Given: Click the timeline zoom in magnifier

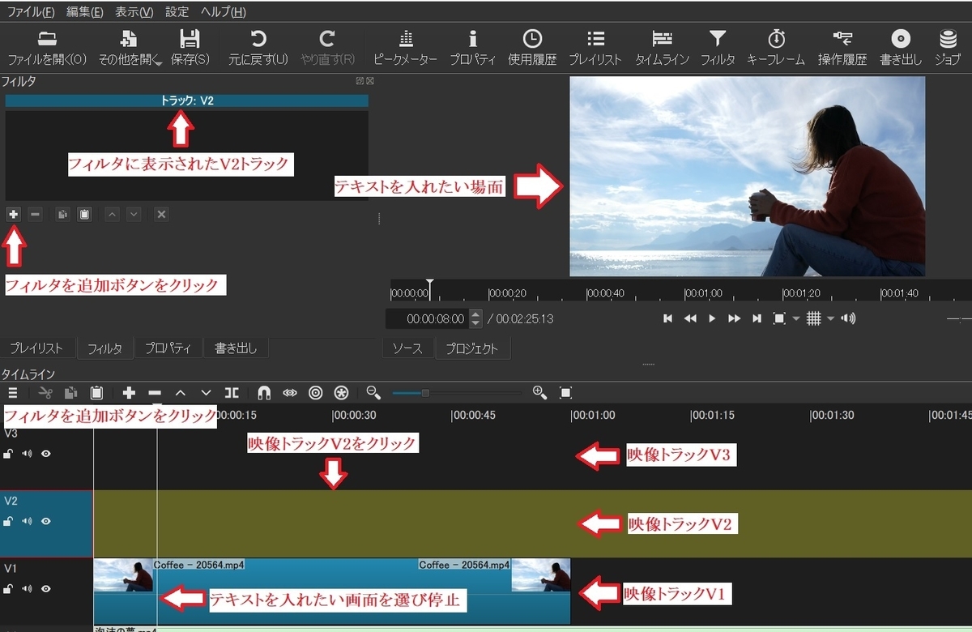Looking at the screenshot, I should [539, 393].
